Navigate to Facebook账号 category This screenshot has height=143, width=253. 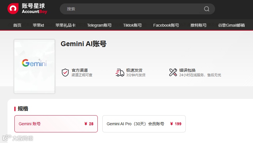[x=166, y=25]
